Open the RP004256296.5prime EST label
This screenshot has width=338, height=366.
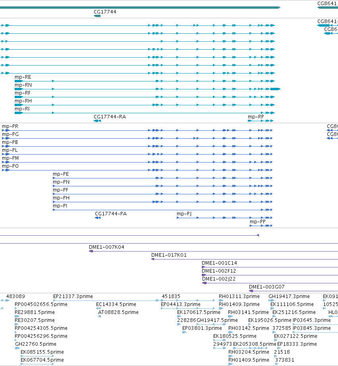(x=41, y=336)
